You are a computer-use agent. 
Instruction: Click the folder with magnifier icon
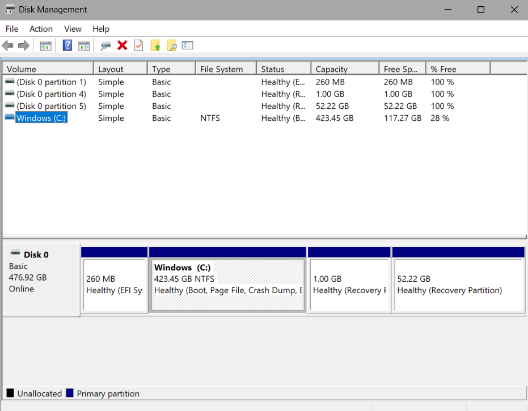point(172,45)
